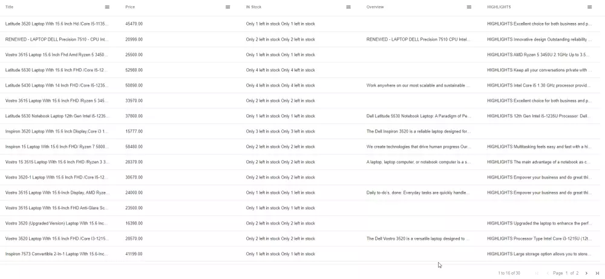Viewport: 605px width, 279px height.
Task: Open the IN Stock column menu icon
Action: click(x=348, y=7)
